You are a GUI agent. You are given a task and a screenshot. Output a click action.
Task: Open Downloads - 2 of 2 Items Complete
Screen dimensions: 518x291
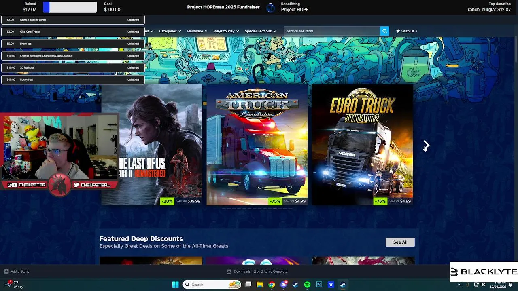261,272
